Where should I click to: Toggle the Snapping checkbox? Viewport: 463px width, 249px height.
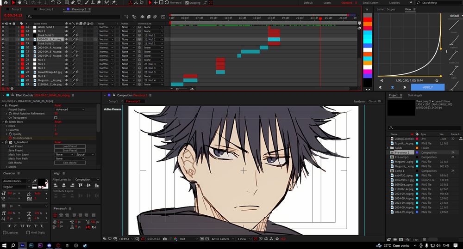point(187,3)
